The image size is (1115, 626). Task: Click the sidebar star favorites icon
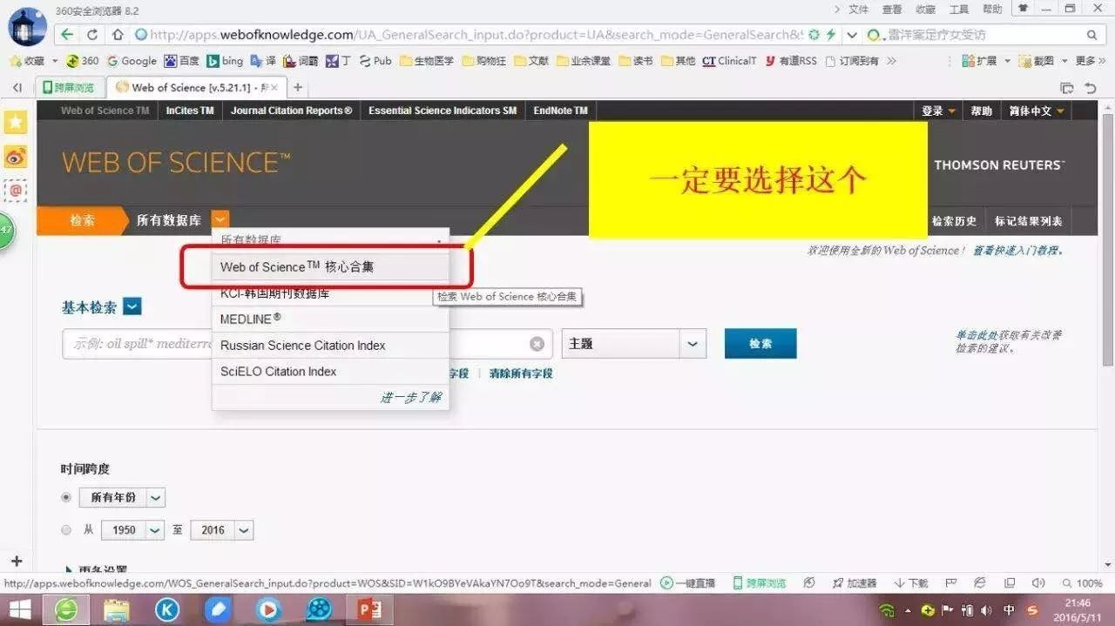click(x=16, y=122)
